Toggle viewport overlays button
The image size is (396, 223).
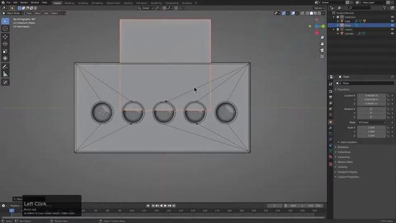tap(293, 13)
